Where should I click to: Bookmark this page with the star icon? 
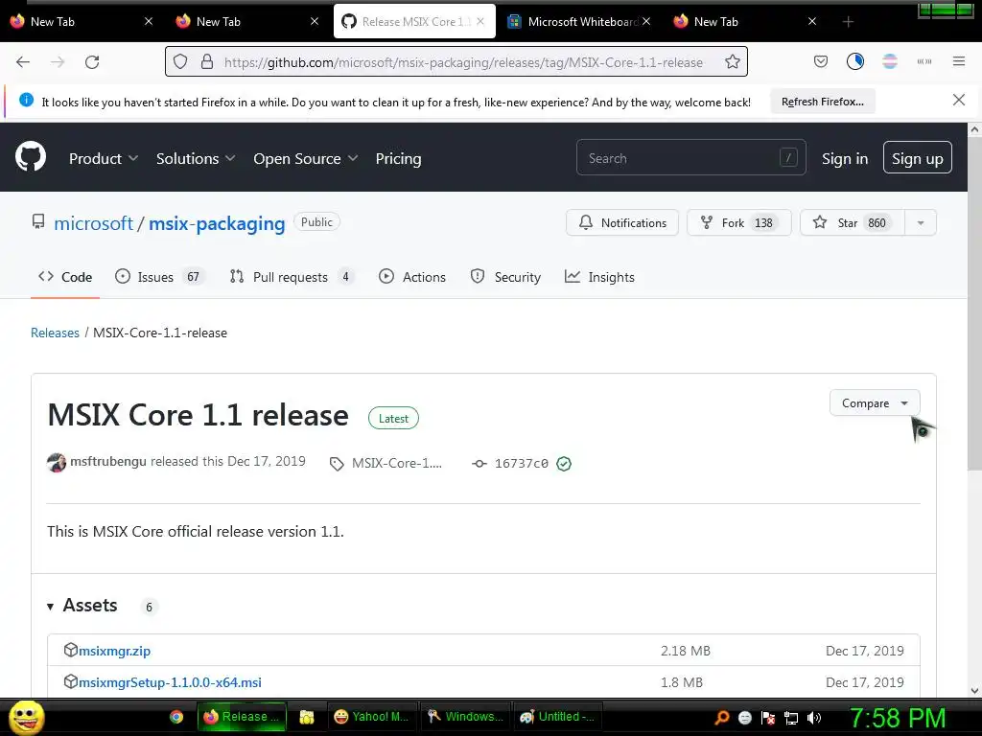click(732, 62)
